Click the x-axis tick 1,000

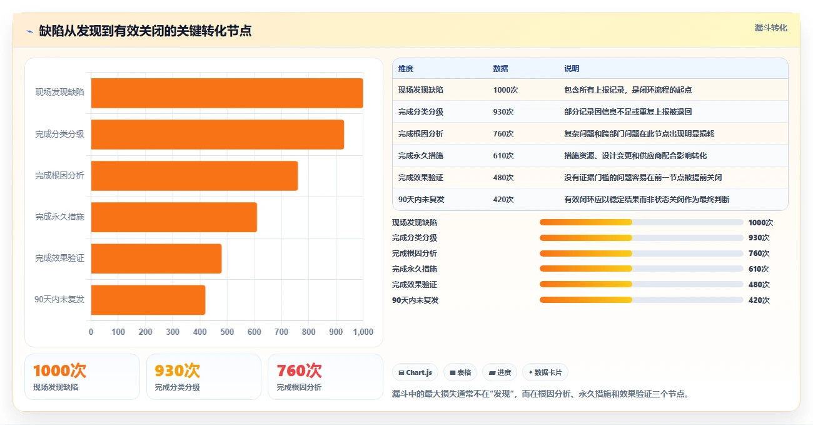coord(363,332)
